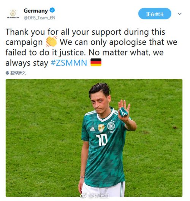Toggle the 正在关注 following button
This screenshot has height=201, width=190.
[x=155, y=14]
